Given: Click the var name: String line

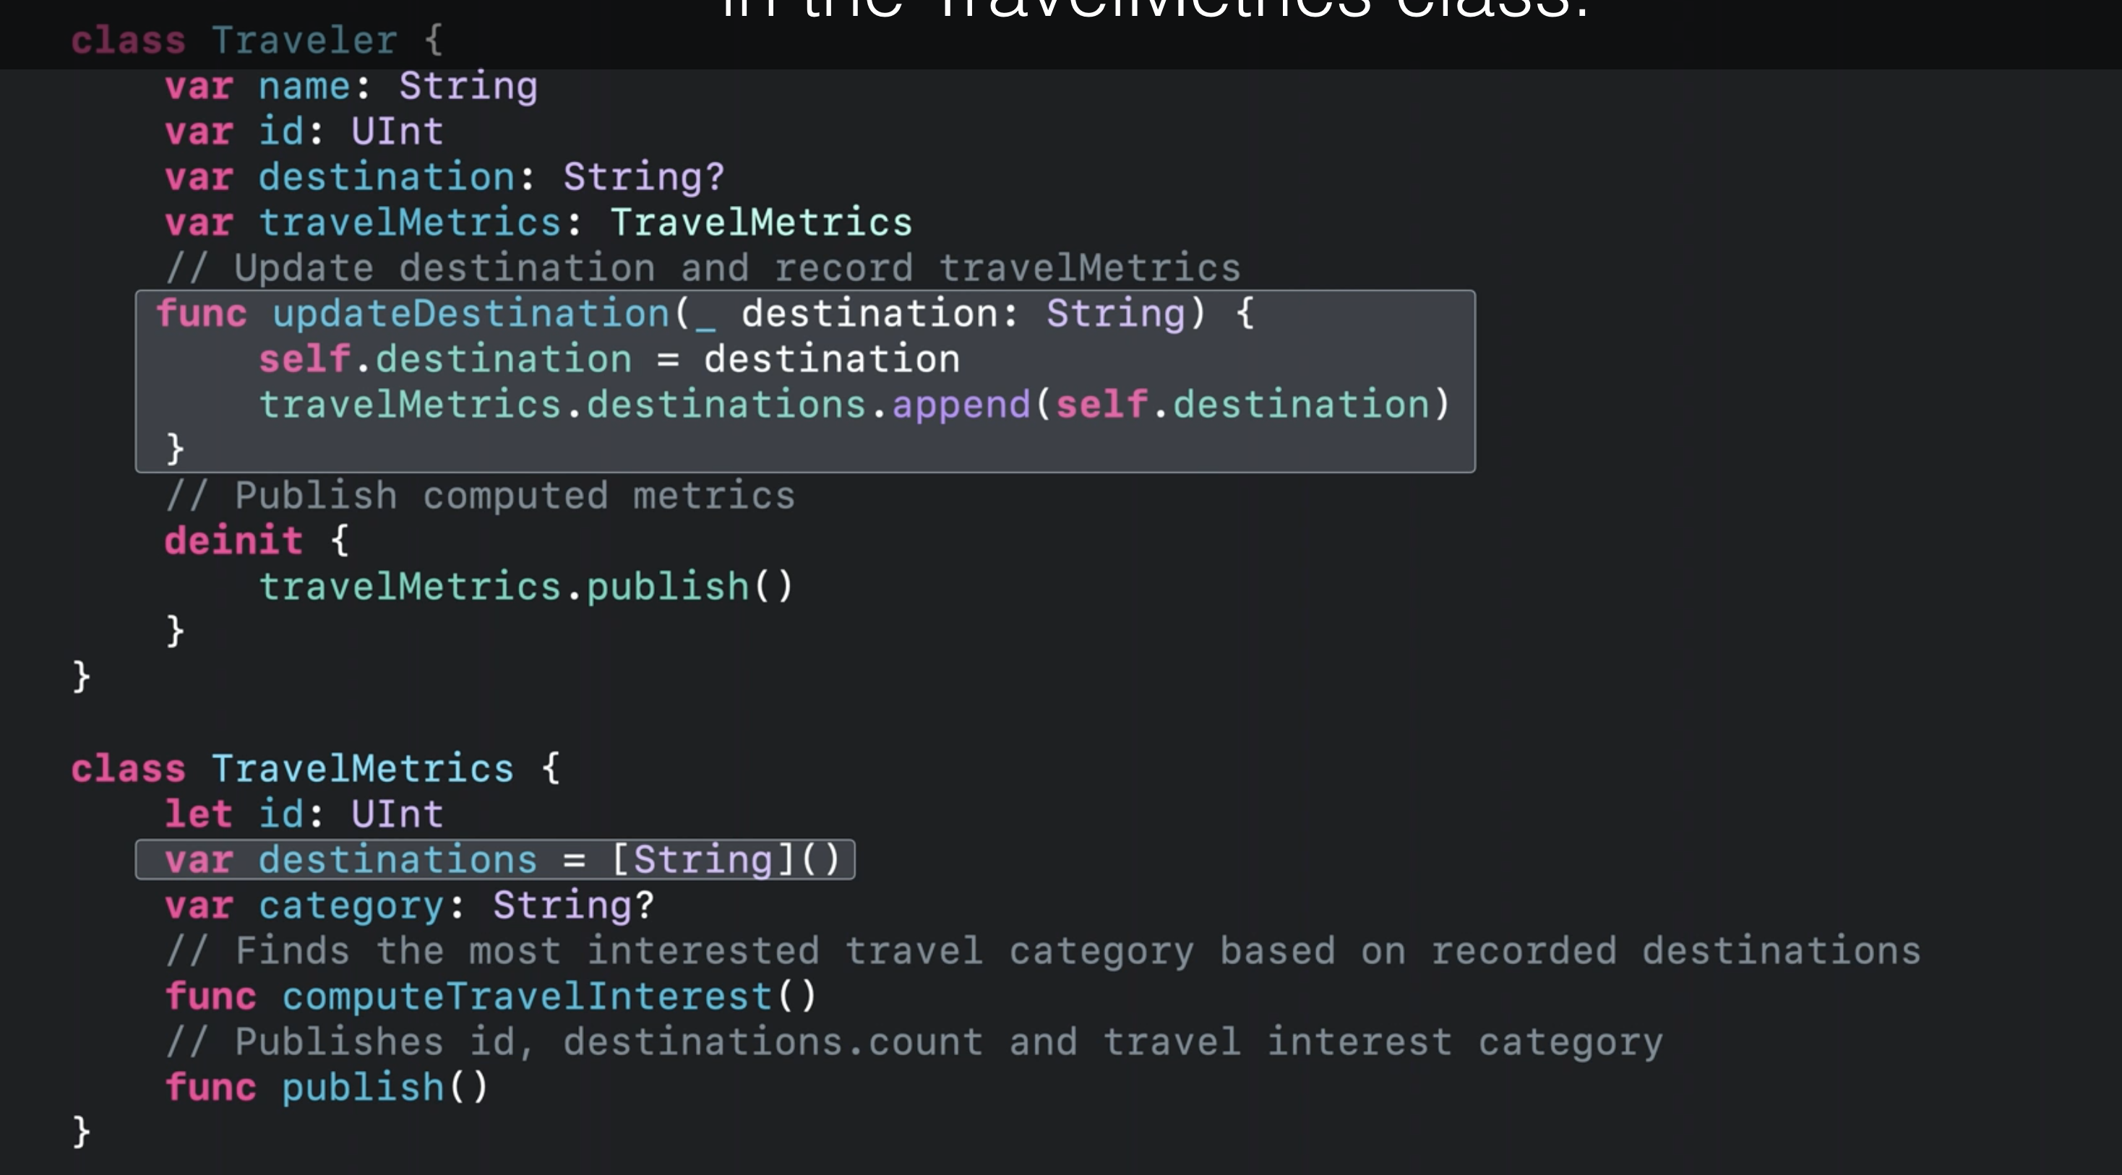Looking at the screenshot, I should pos(351,87).
